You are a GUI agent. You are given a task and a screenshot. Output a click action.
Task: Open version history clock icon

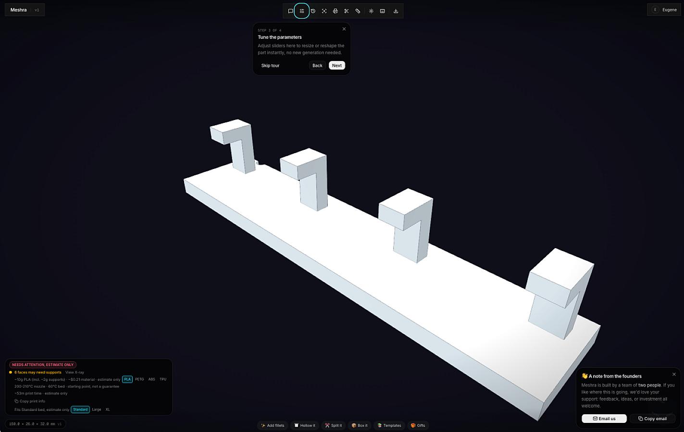313,11
